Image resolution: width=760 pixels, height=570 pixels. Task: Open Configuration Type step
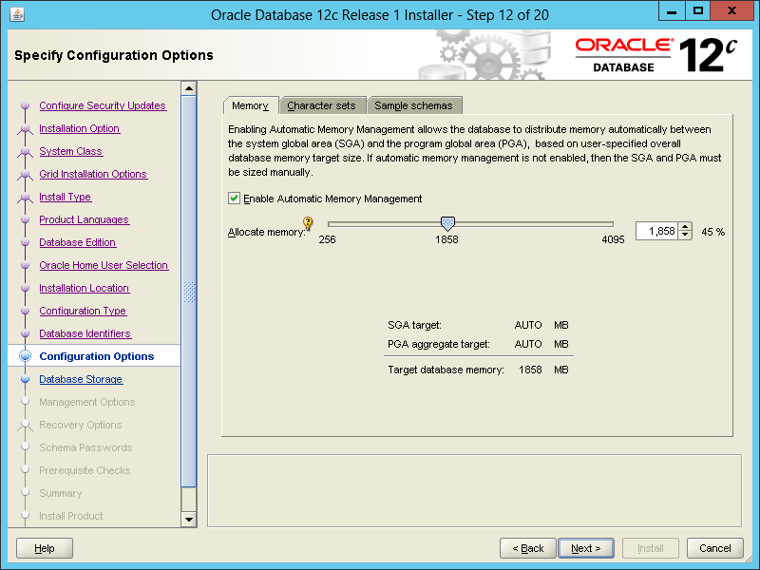[x=83, y=311]
